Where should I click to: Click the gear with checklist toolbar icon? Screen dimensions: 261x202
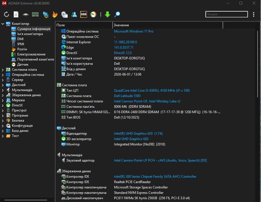64,14
